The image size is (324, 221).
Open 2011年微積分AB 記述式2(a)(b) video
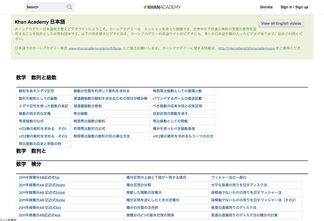click(42, 185)
